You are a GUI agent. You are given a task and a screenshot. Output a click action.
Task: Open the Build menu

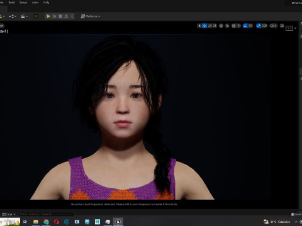11,3
